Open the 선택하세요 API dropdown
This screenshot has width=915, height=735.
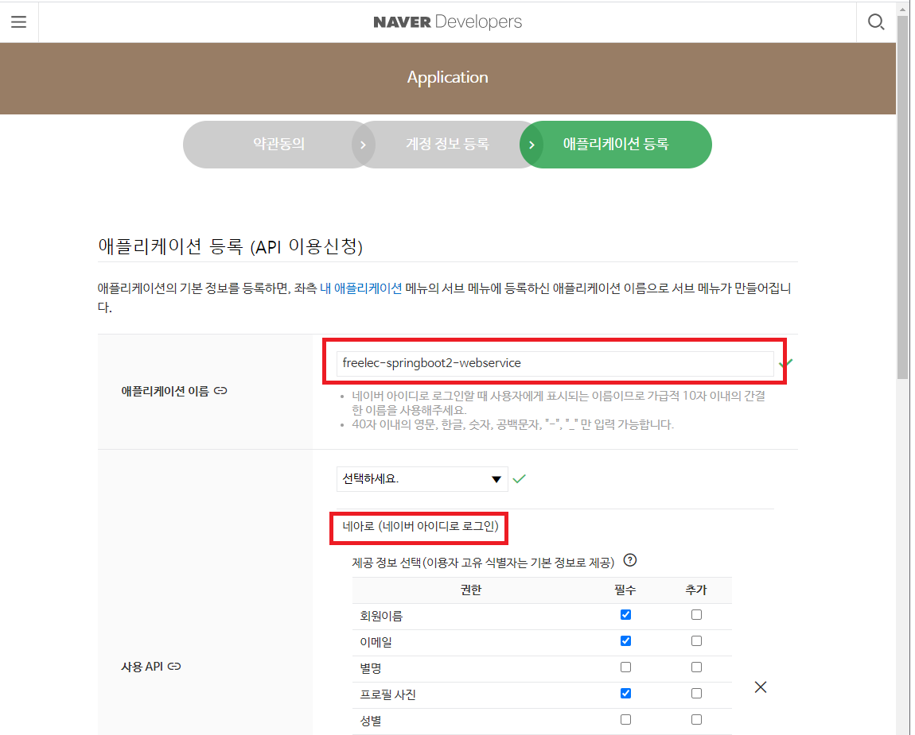[422, 478]
